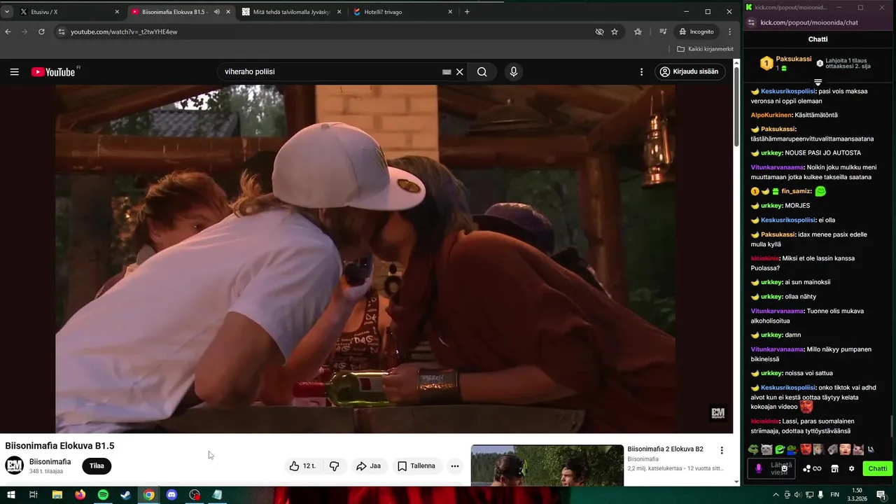
Task: Show hidden system tray icons chevron
Action: coord(776,495)
